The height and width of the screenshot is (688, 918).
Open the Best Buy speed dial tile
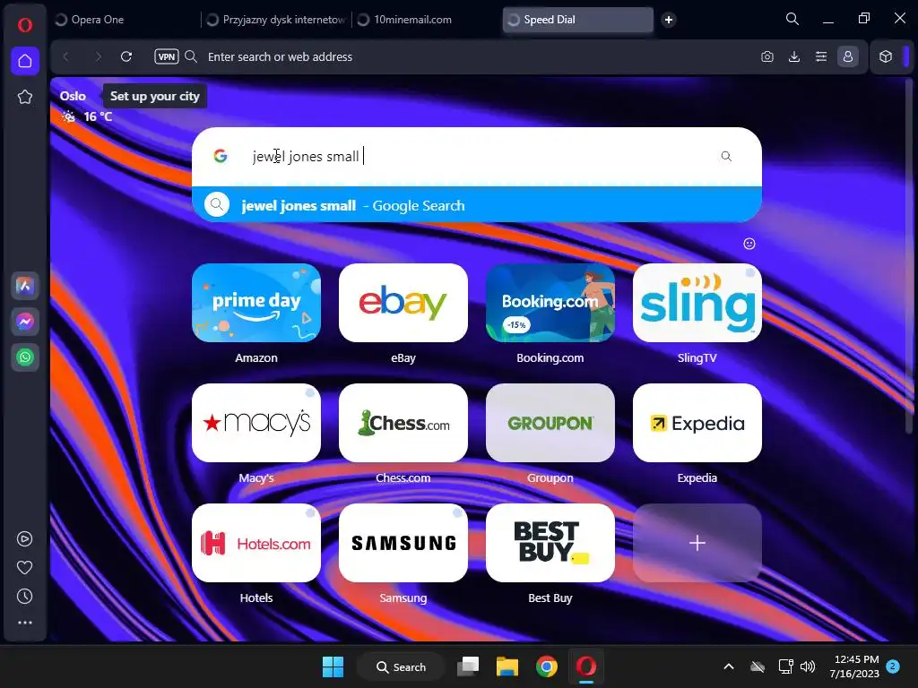point(550,543)
